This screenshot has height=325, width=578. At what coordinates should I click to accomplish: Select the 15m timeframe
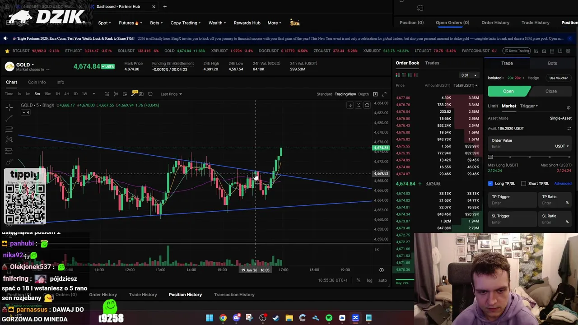coord(47,94)
